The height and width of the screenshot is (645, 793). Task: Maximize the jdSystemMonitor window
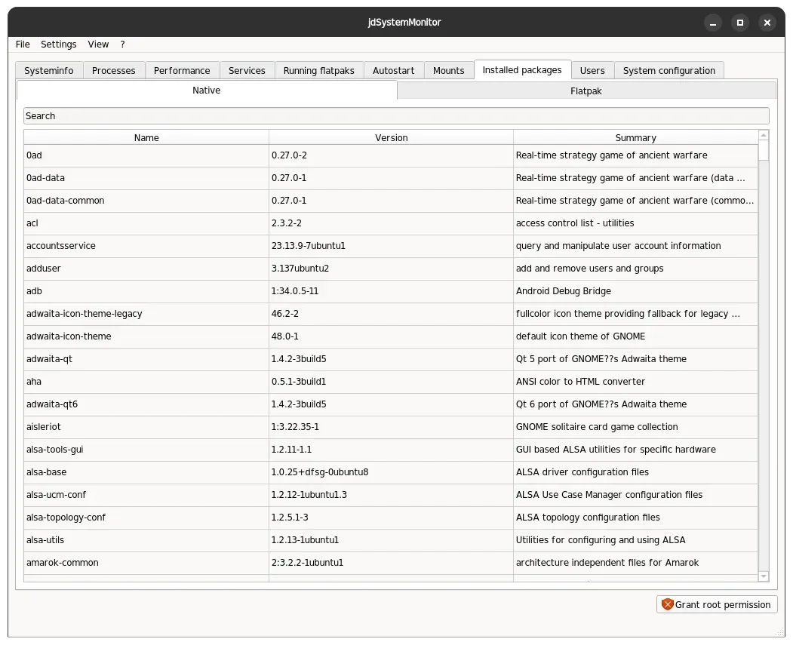740,23
